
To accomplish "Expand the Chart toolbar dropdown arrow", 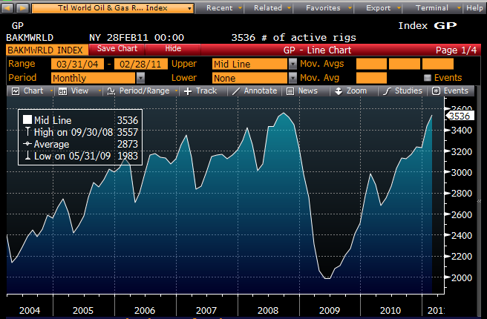I will [x=51, y=91].
